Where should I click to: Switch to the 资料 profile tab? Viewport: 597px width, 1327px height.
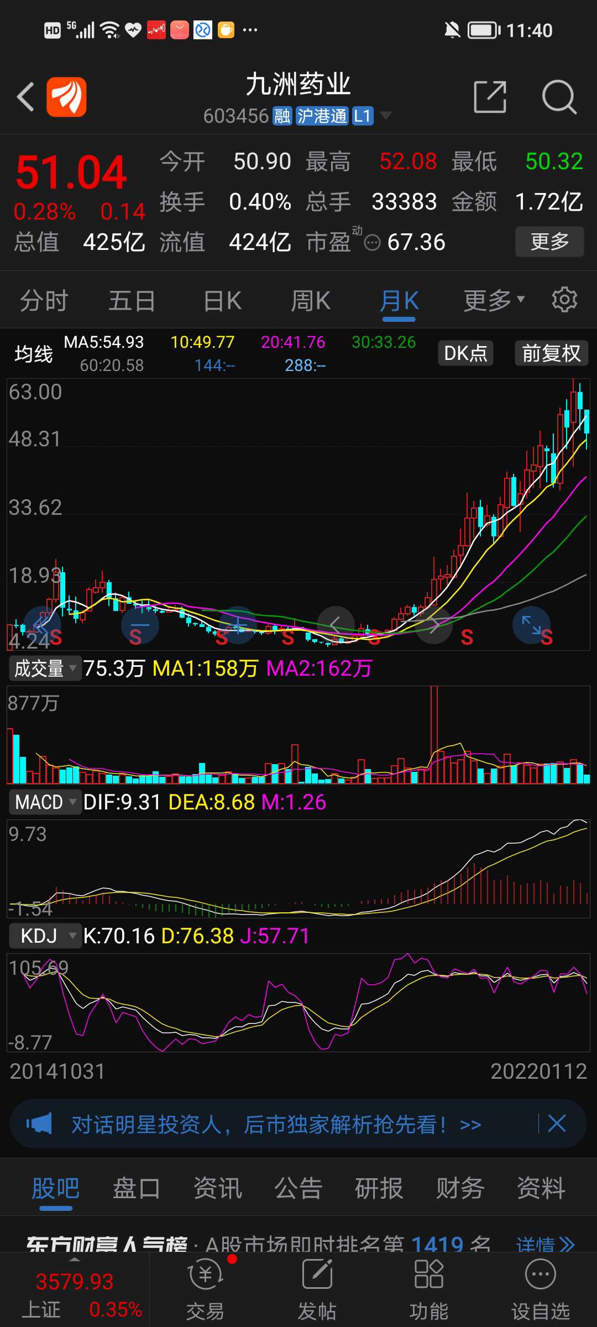(541, 1188)
